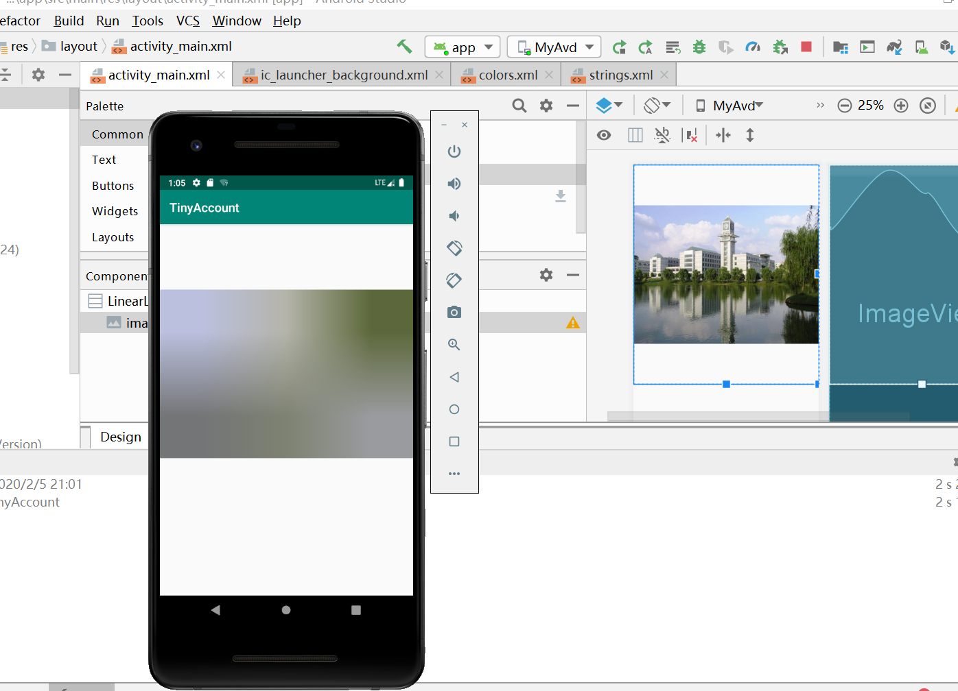Minimize the Palette panel
The height and width of the screenshot is (691, 958).
[x=573, y=106]
